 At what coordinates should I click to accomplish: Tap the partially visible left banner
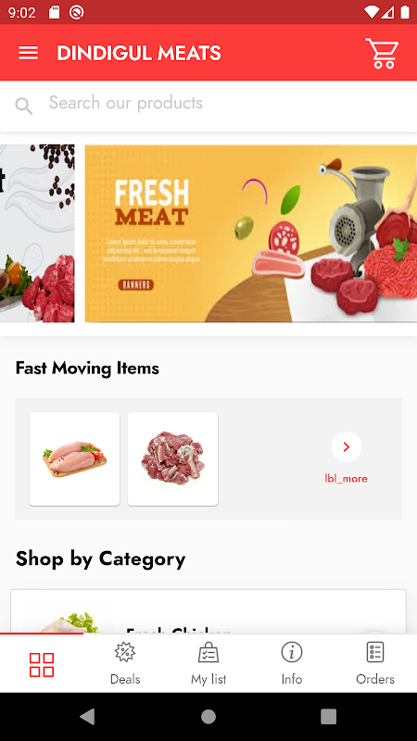37,233
